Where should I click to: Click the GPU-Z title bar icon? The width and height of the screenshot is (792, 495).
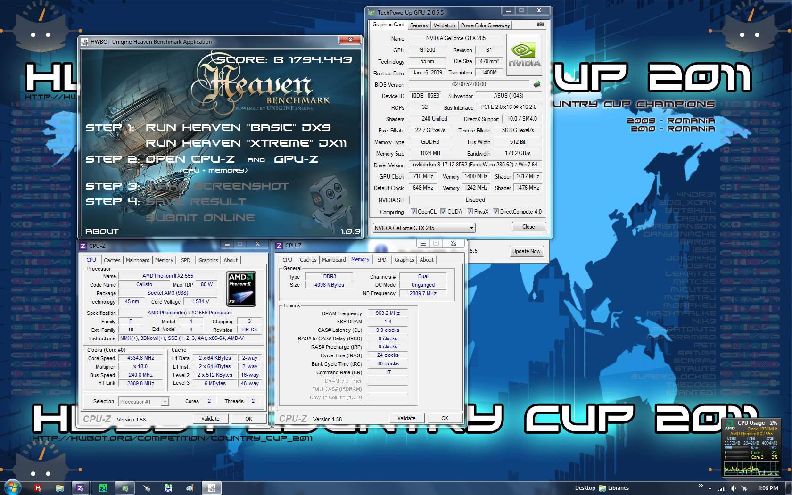pyautogui.click(x=372, y=12)
